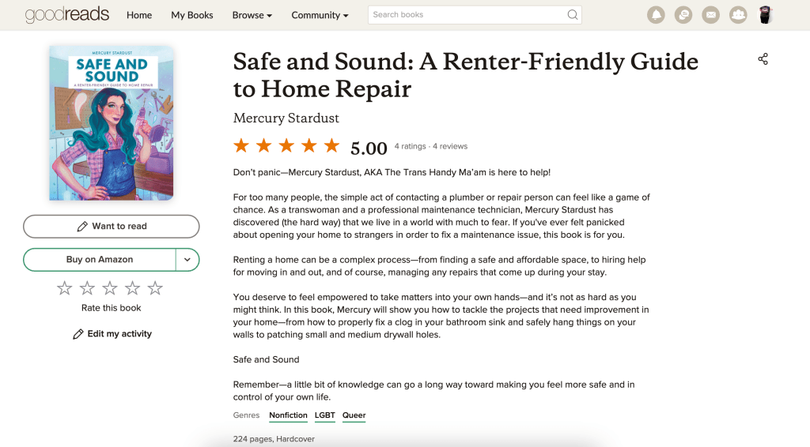
Task: Open the messages envelope icon
Action: (710, 15)
